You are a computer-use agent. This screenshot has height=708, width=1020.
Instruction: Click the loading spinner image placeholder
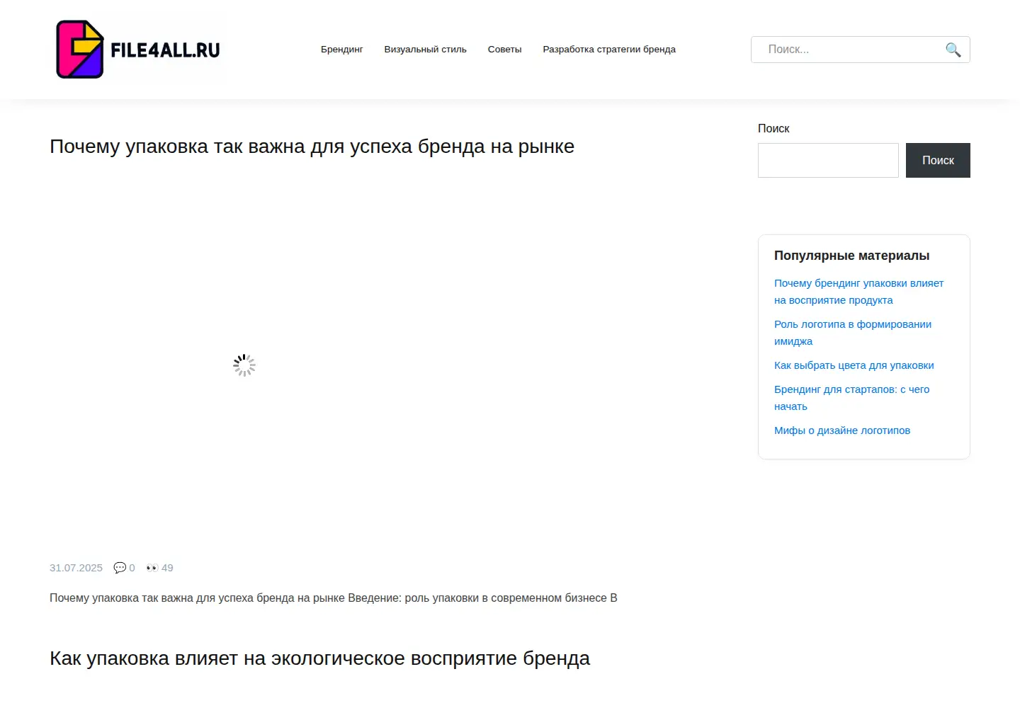pos(244,365)
